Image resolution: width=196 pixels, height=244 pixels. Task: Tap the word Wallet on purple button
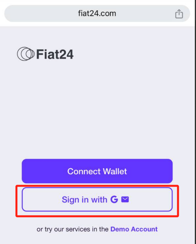[115, 171]
